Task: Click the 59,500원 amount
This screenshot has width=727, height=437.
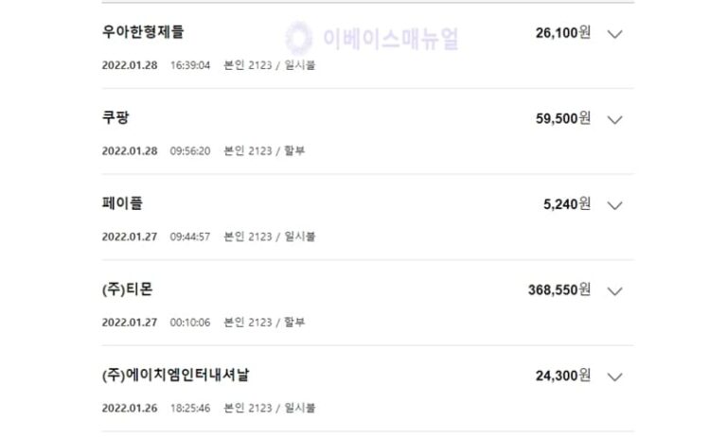Action: [563, 118]
